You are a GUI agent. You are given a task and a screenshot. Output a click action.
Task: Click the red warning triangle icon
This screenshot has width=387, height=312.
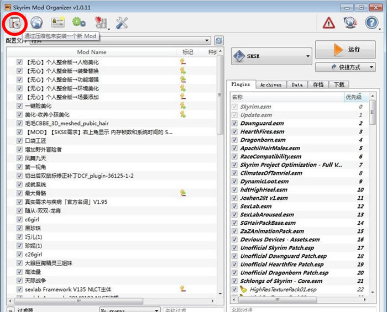pos(329,23)
